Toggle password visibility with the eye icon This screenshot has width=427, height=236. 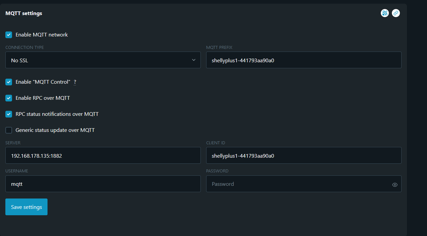[395, 184]
